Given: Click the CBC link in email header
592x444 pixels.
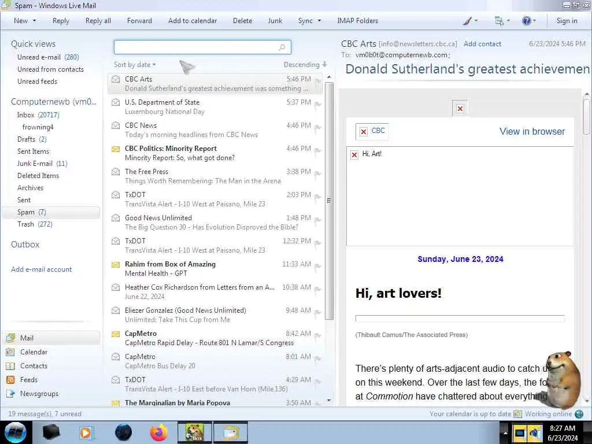Looking at the screenshot, I should 378,130.
